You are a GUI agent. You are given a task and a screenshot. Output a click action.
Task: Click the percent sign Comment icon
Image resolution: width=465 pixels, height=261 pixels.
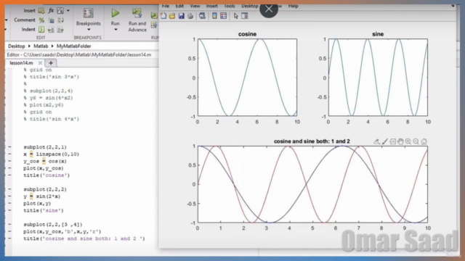click(x=41, y=20)
